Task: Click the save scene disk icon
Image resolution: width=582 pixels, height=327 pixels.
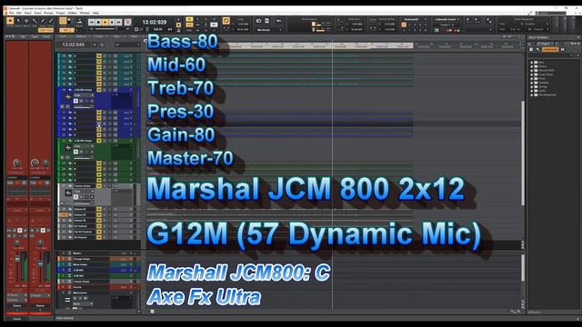Action: click(x=266, y=21)
